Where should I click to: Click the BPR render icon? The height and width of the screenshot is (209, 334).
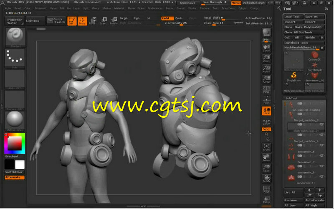point(266,33)
